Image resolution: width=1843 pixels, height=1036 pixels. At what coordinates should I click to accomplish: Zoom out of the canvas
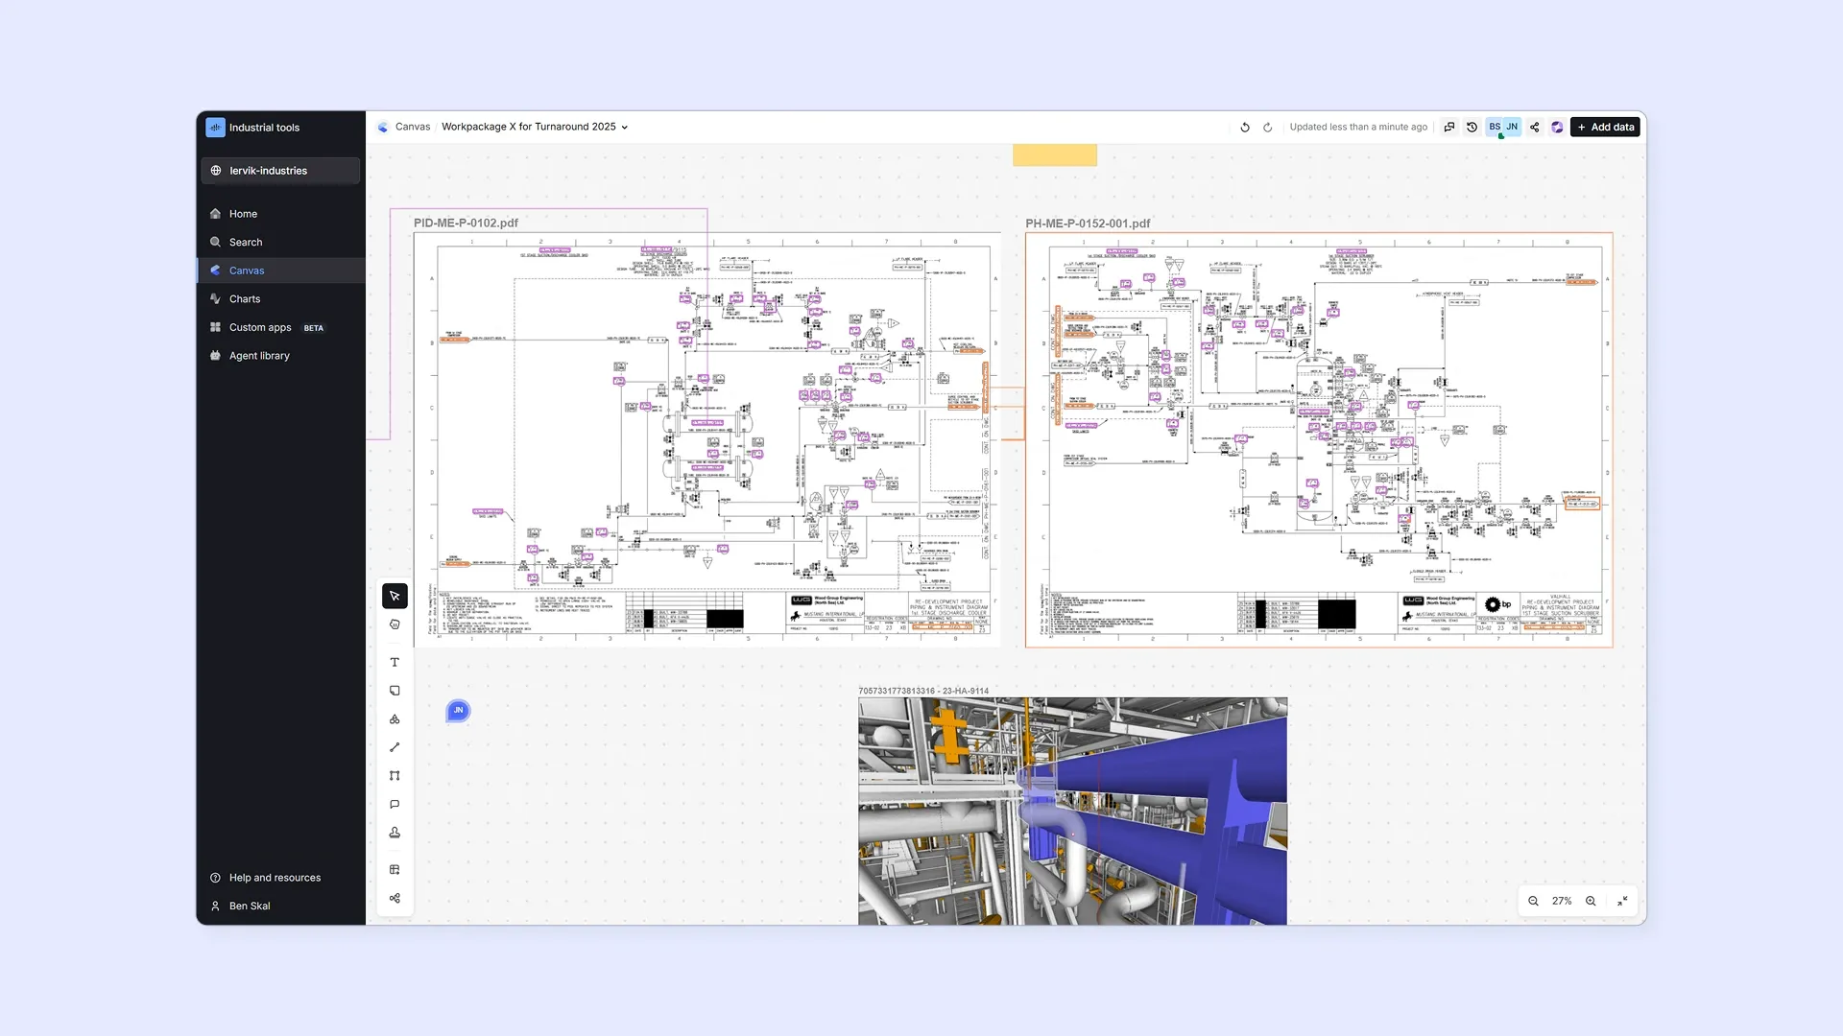click(1534, 901)
